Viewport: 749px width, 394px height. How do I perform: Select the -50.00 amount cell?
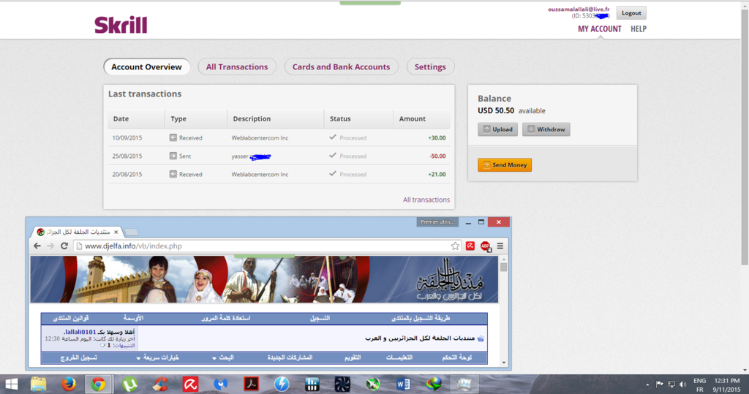click(437, 156)
